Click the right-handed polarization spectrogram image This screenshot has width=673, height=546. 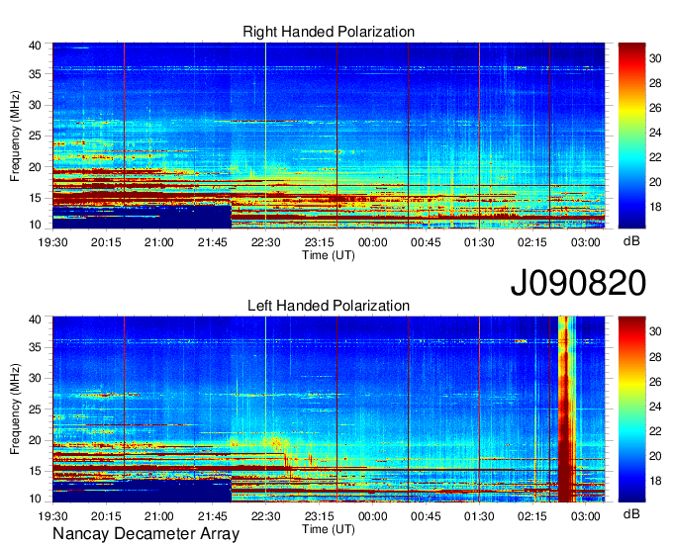click(x=329, y=136)
